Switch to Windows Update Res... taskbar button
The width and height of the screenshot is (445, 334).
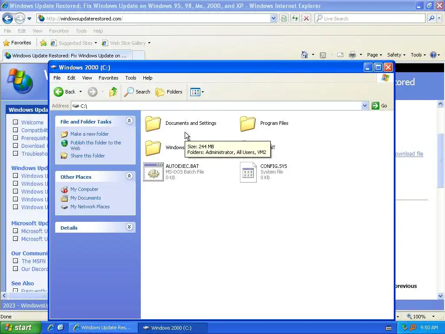[103, 327]
